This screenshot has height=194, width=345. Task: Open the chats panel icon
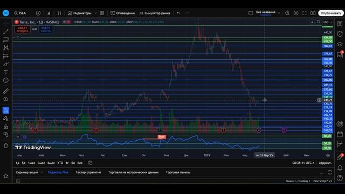(x=340, y=54)
